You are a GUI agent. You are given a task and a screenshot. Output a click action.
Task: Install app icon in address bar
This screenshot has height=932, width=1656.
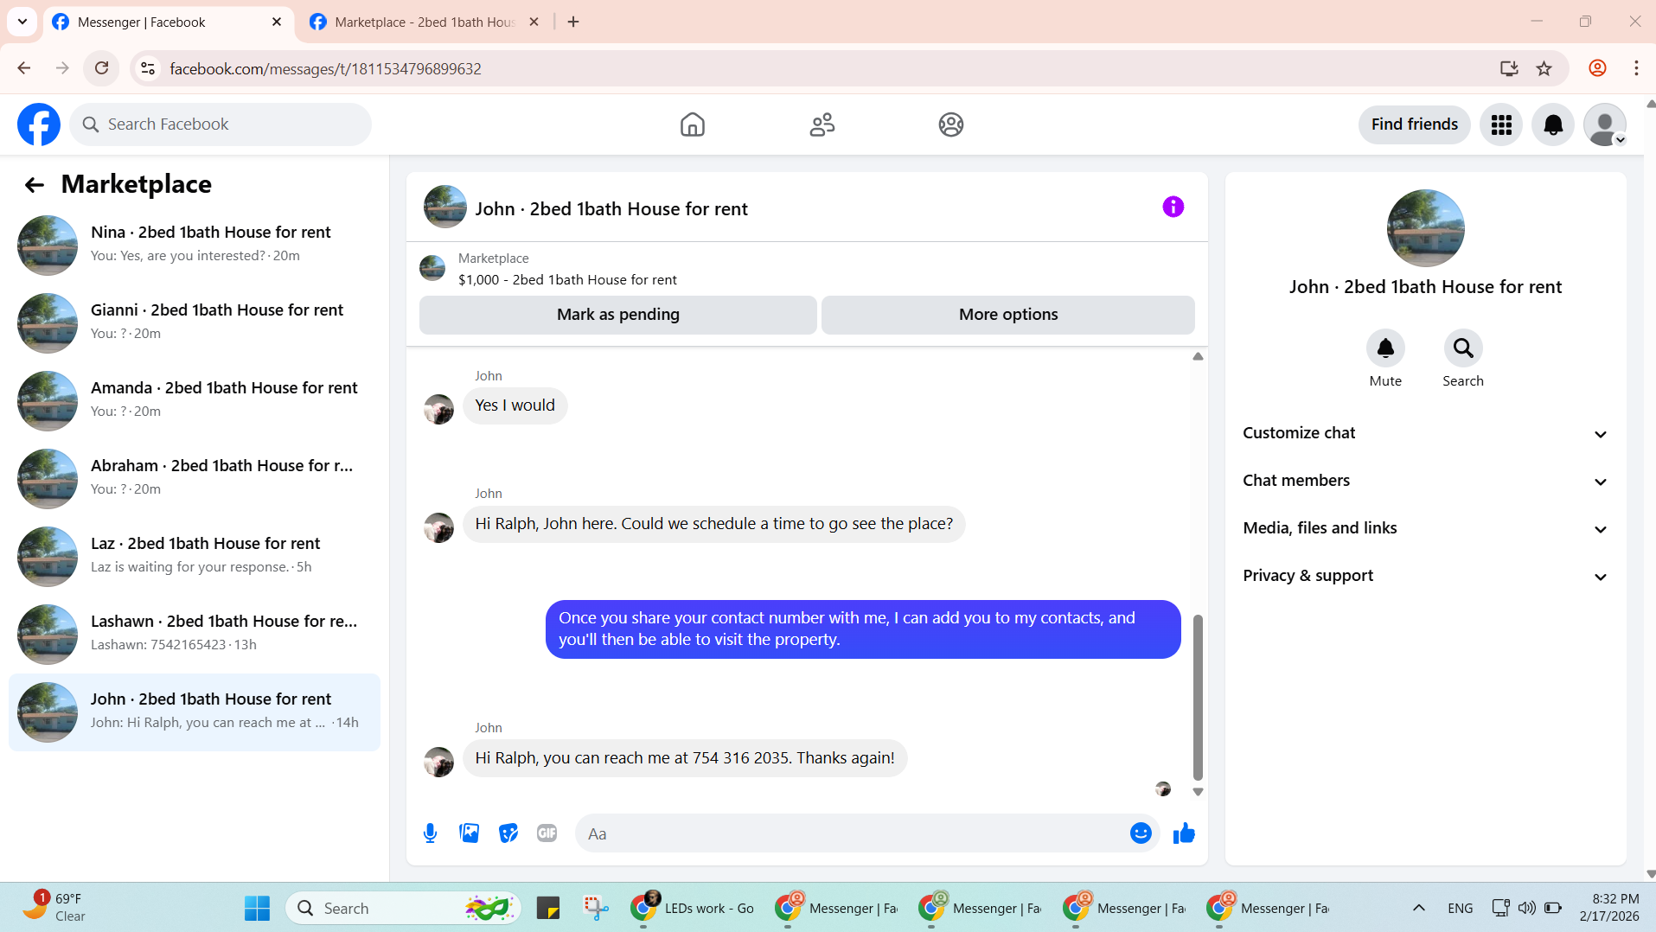coord(1509,68)
